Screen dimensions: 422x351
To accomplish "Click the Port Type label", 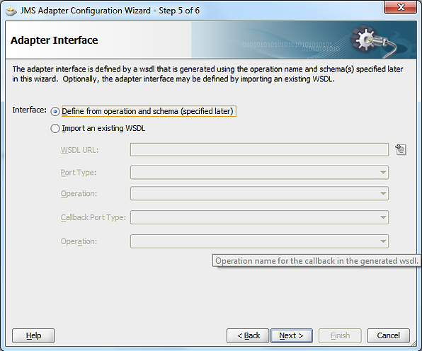I will coord(79,173).
